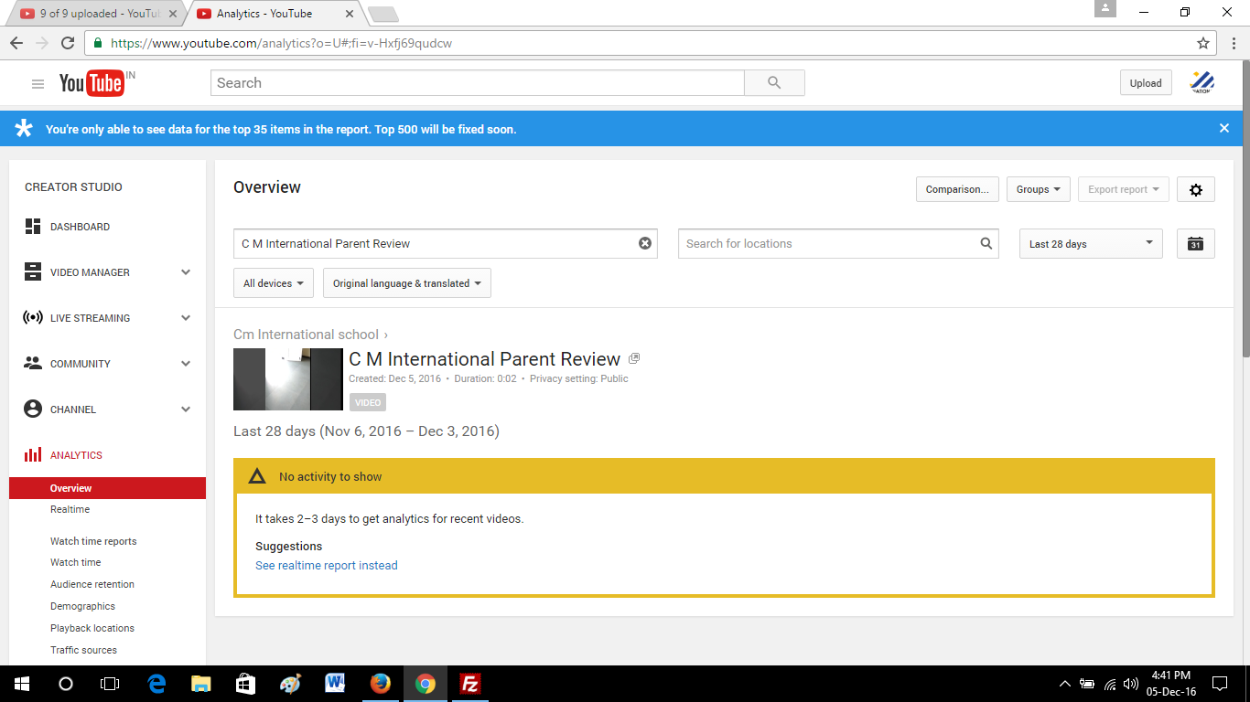
Task: Switch to the '9 of 9 uploaded' tab
Action: 92,14
